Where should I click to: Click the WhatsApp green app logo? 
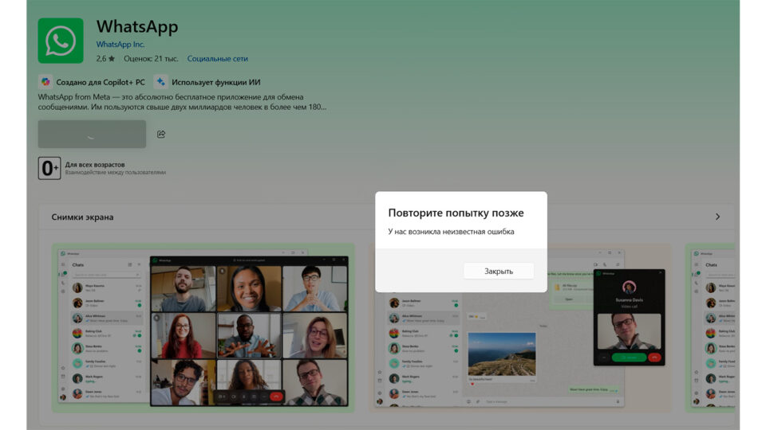[x=61, y=41]
